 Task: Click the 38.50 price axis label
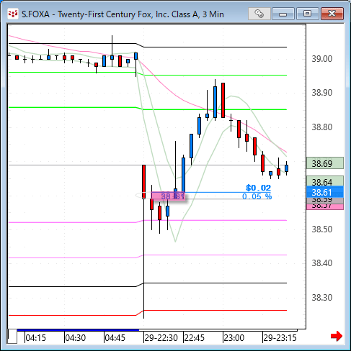[322, 229]
